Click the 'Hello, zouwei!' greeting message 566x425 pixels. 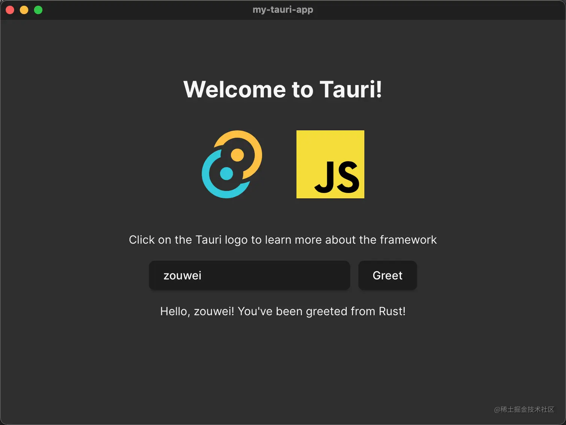[x=283, y=311]
